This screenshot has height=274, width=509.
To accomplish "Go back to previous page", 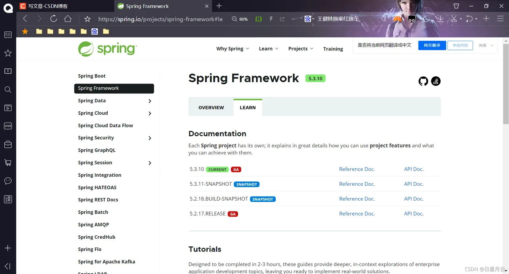I will click(25, 19).
